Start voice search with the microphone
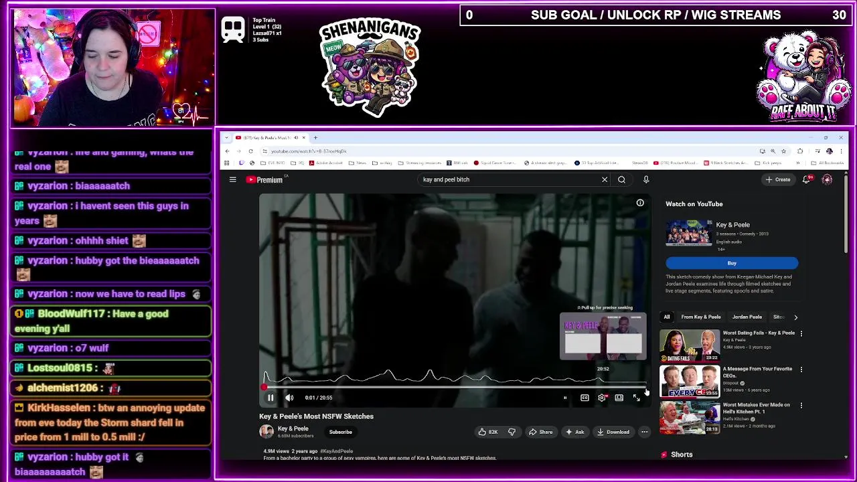 646,179
